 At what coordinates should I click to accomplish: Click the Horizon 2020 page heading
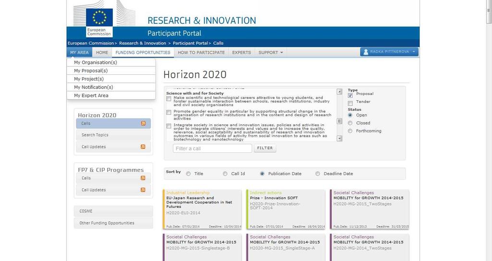click(x=195, y=74)
